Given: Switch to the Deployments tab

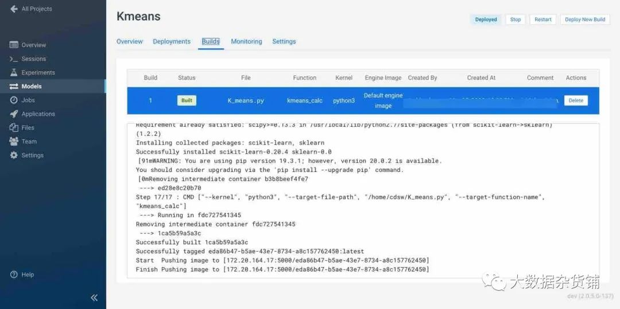Looking at the screenshot, I should 172,41.
